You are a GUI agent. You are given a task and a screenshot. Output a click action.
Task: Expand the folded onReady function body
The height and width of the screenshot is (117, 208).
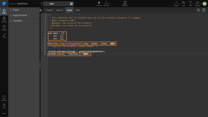click(85, 54)
